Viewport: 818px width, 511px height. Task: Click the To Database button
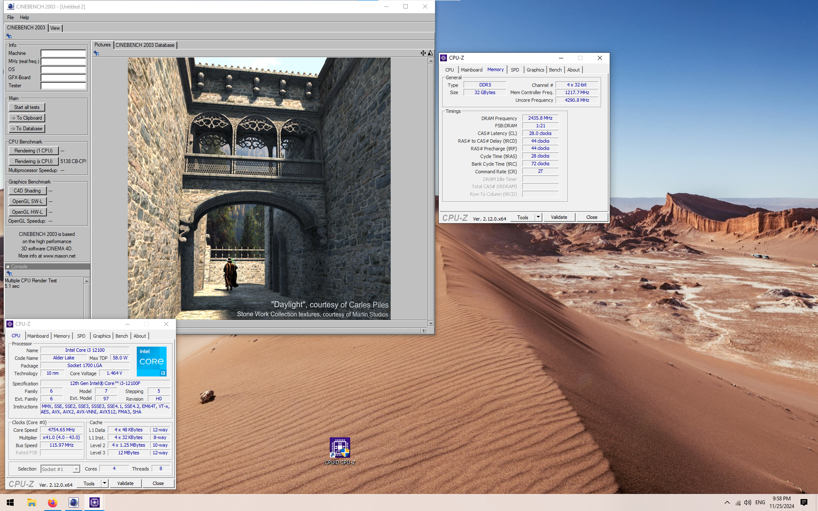point(27,129)
